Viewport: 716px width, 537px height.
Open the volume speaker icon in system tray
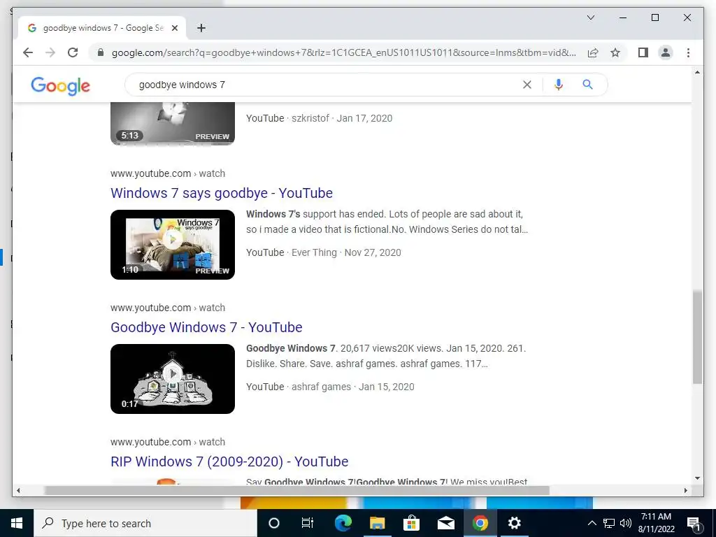[626, 523]
